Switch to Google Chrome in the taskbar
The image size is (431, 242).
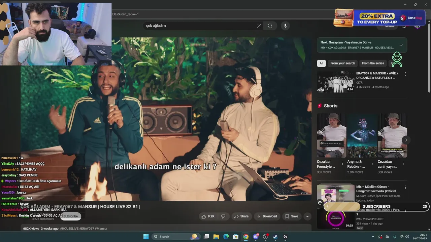point(246,237)
